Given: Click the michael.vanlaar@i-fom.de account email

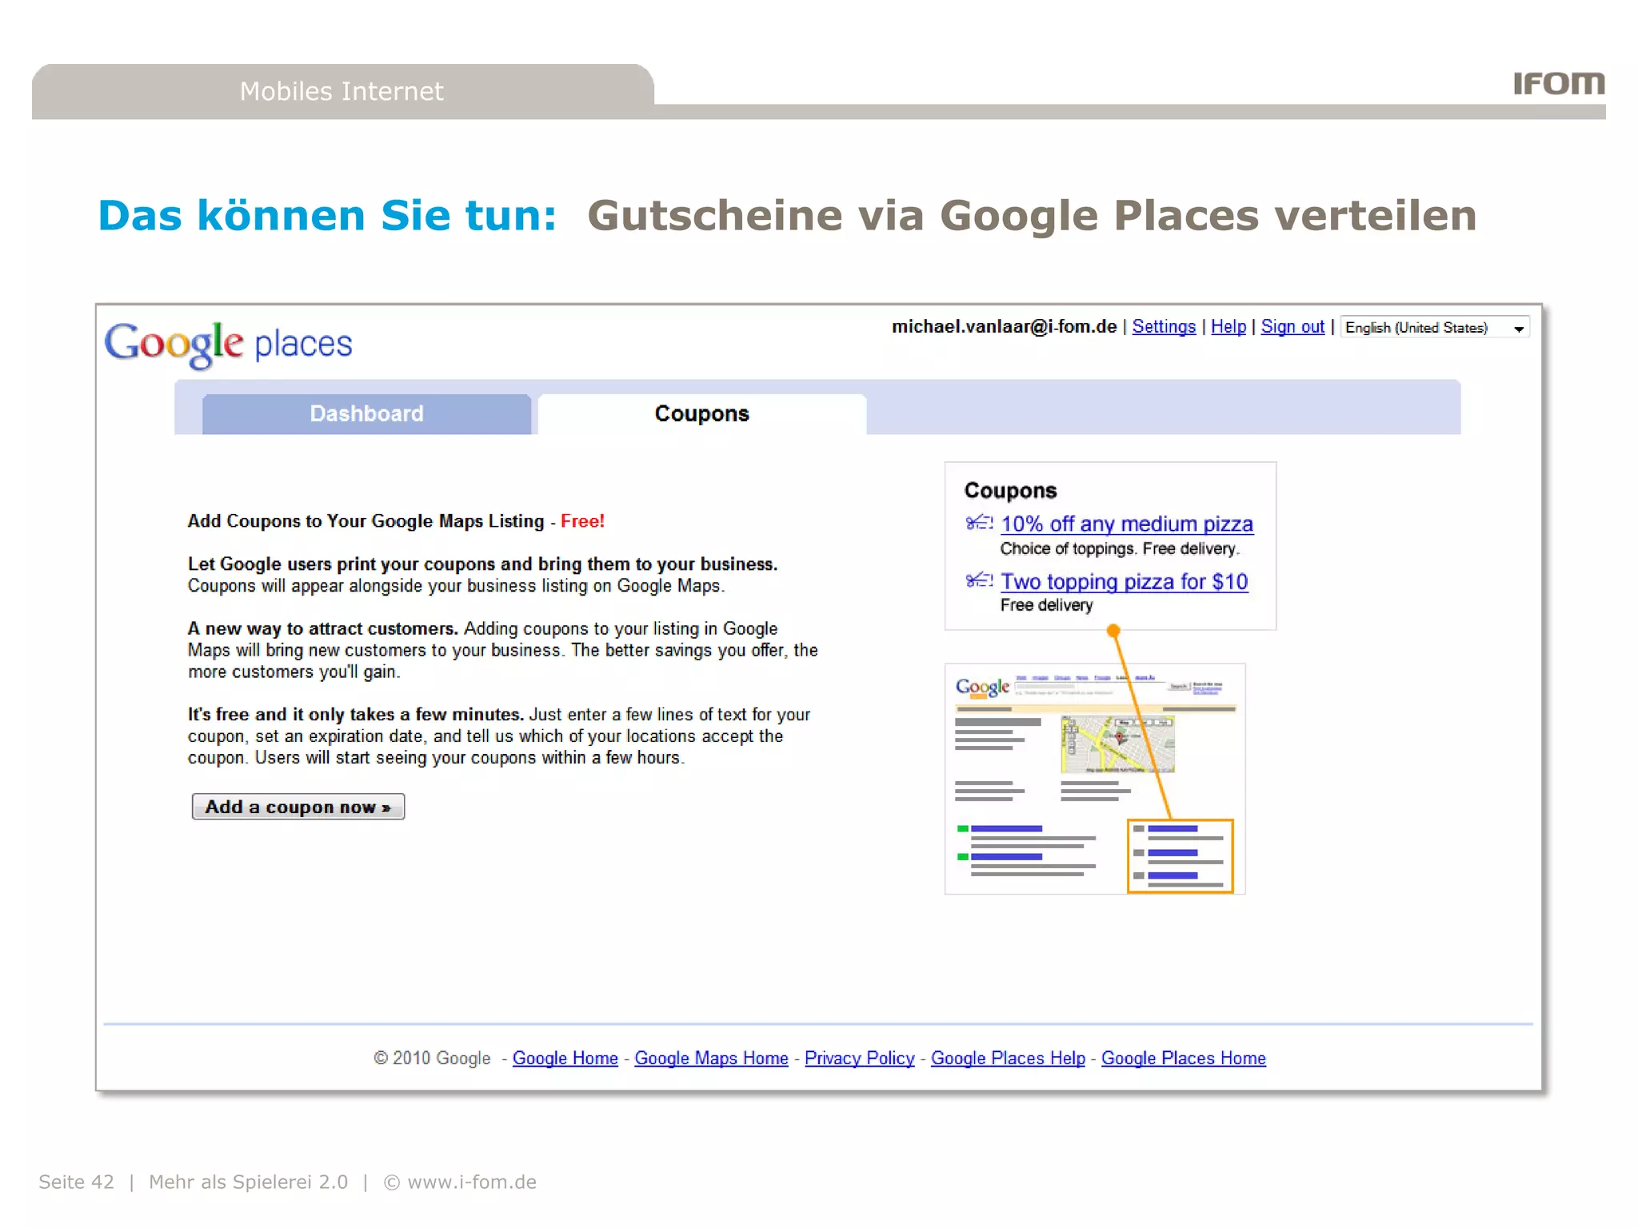Looking at the screenshot, I should 1004,327.
